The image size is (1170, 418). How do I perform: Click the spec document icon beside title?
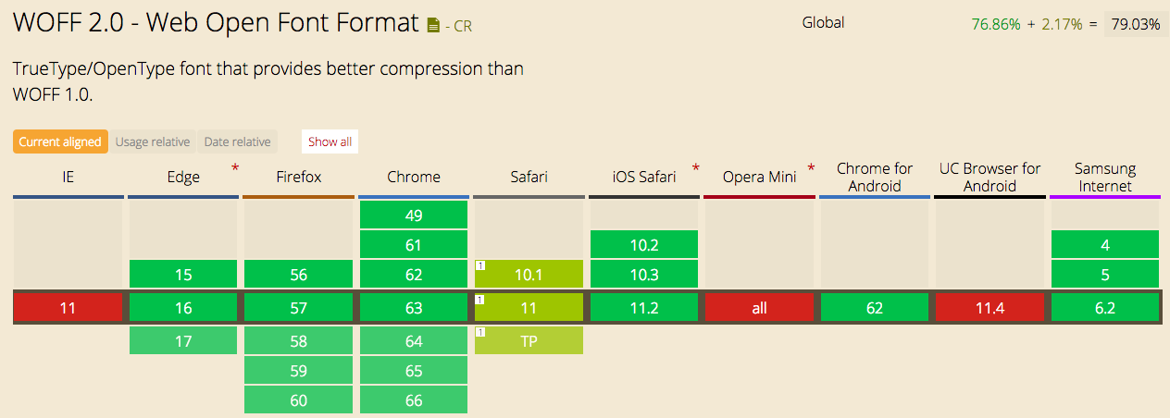433,26
